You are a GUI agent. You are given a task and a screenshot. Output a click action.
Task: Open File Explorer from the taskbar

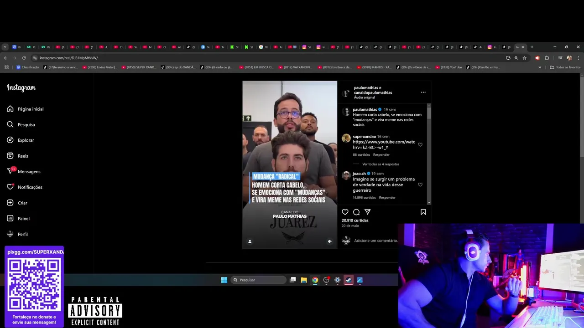pyautogui.click(x=304, y=280)
